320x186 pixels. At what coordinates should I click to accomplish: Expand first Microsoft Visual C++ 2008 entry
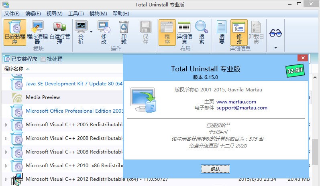pyautogui.click(x=6, y=138)
